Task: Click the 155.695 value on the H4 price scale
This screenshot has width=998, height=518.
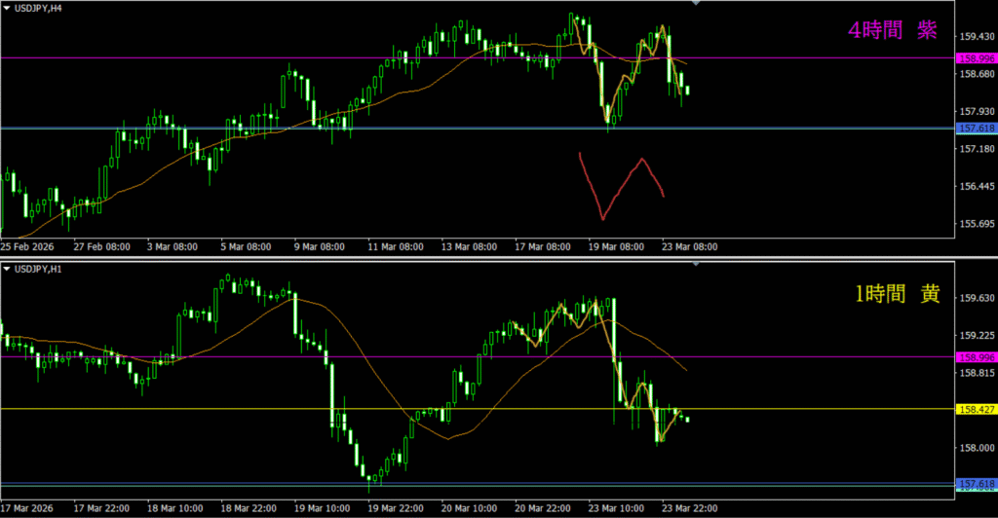Action: tap(976, 224)
